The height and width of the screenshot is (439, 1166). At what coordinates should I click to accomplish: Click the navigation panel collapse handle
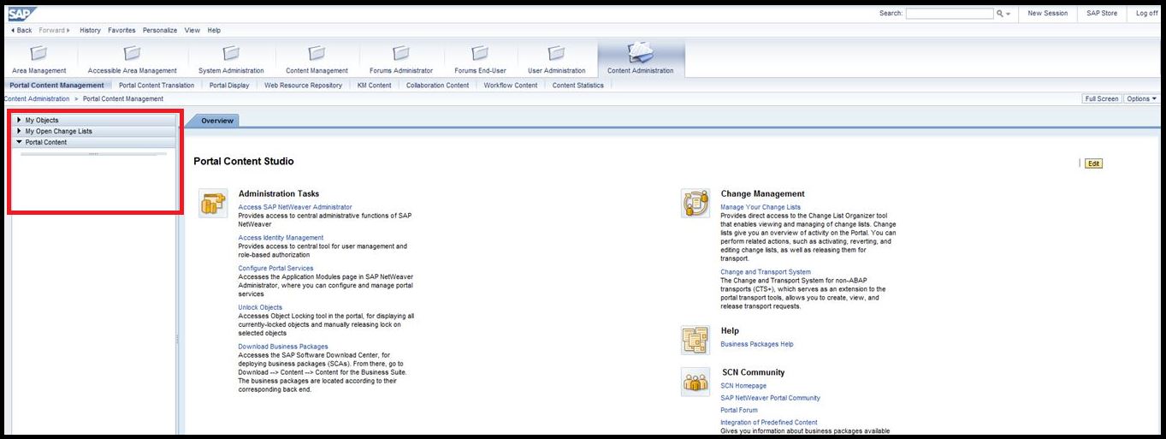(x=178, y=339)
